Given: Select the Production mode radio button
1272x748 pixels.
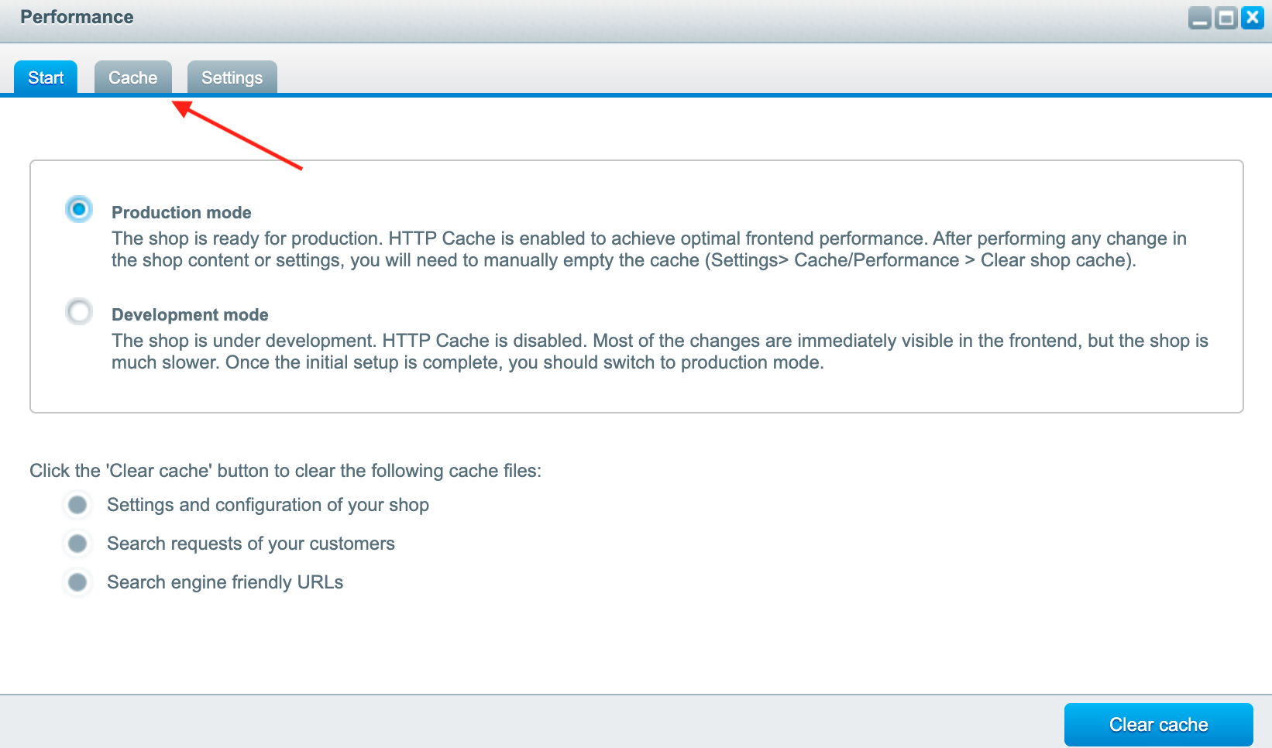Looking at the screenshot, I should pyautogui.click(x=79, y=209).
